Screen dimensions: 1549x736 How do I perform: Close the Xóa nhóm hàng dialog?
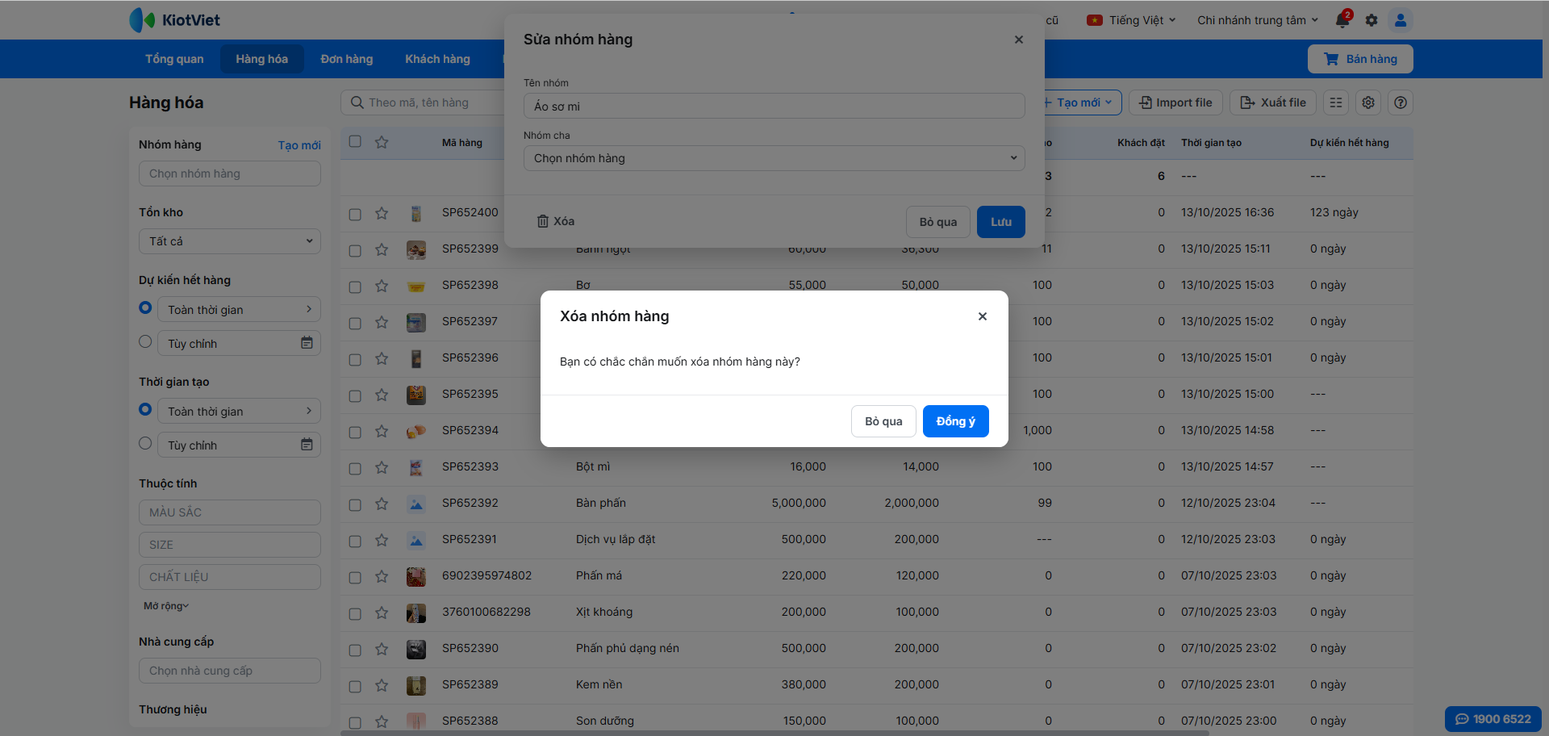point(983,316)
